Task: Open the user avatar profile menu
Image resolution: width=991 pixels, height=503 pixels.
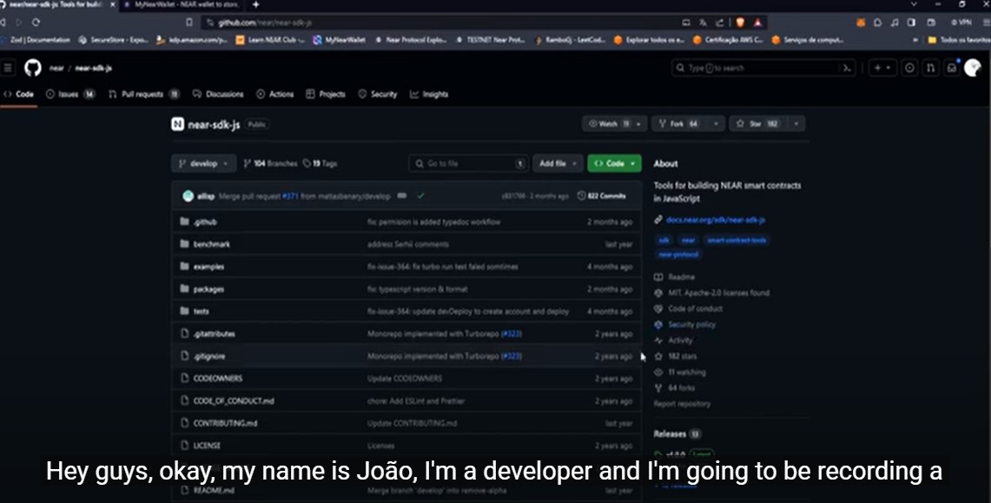Action: [973, 68]
